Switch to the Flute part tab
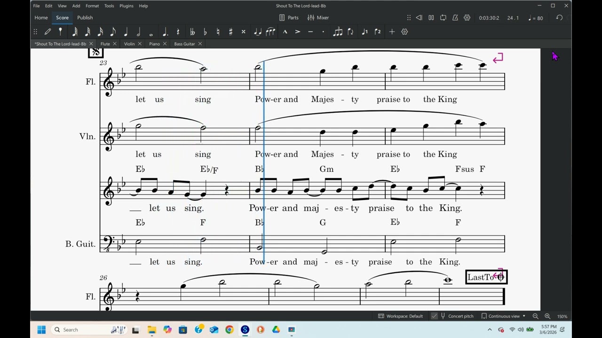The height and width of the screenshot is (338, 602). [x=105, y=44]
